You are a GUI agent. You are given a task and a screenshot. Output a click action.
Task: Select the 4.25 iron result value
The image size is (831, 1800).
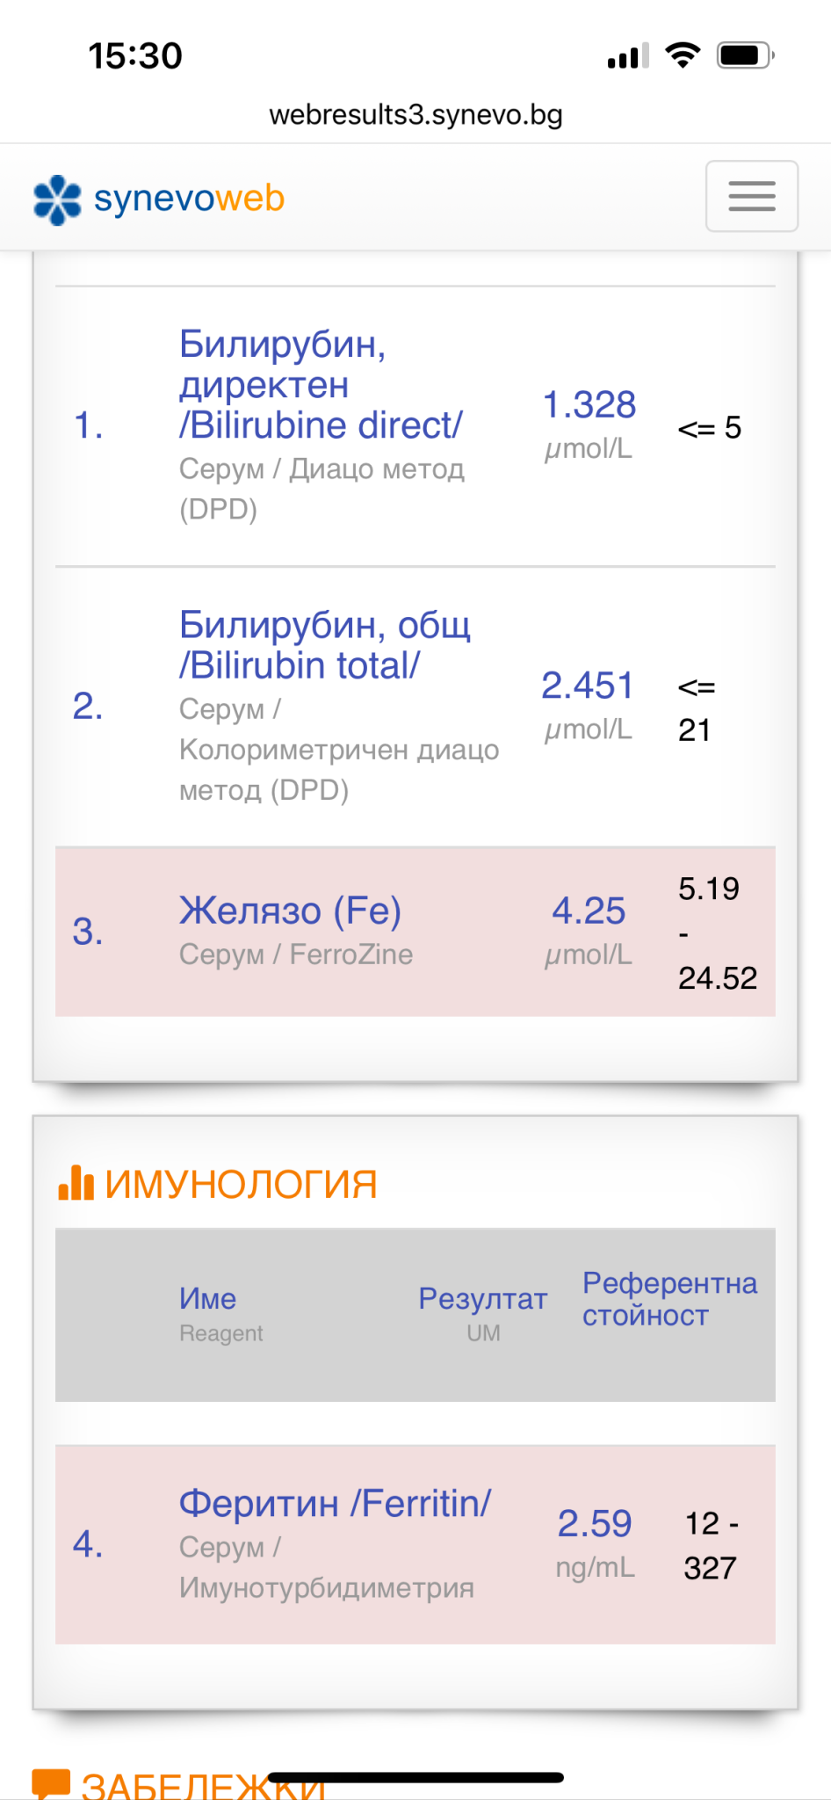click(x=589, y=911)
